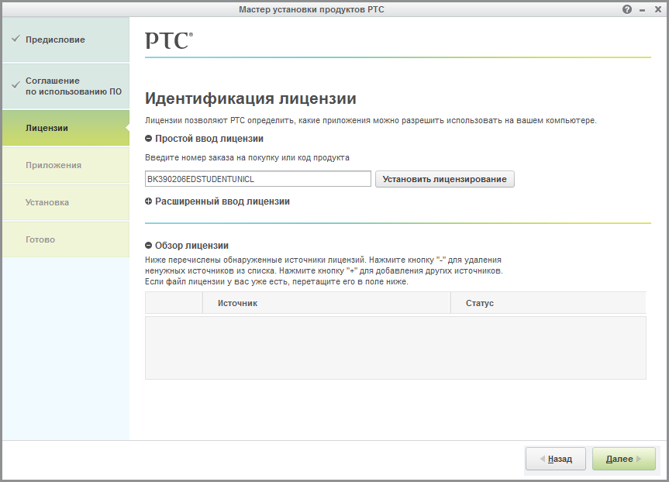Select the Лицензии step

point(66,128)
